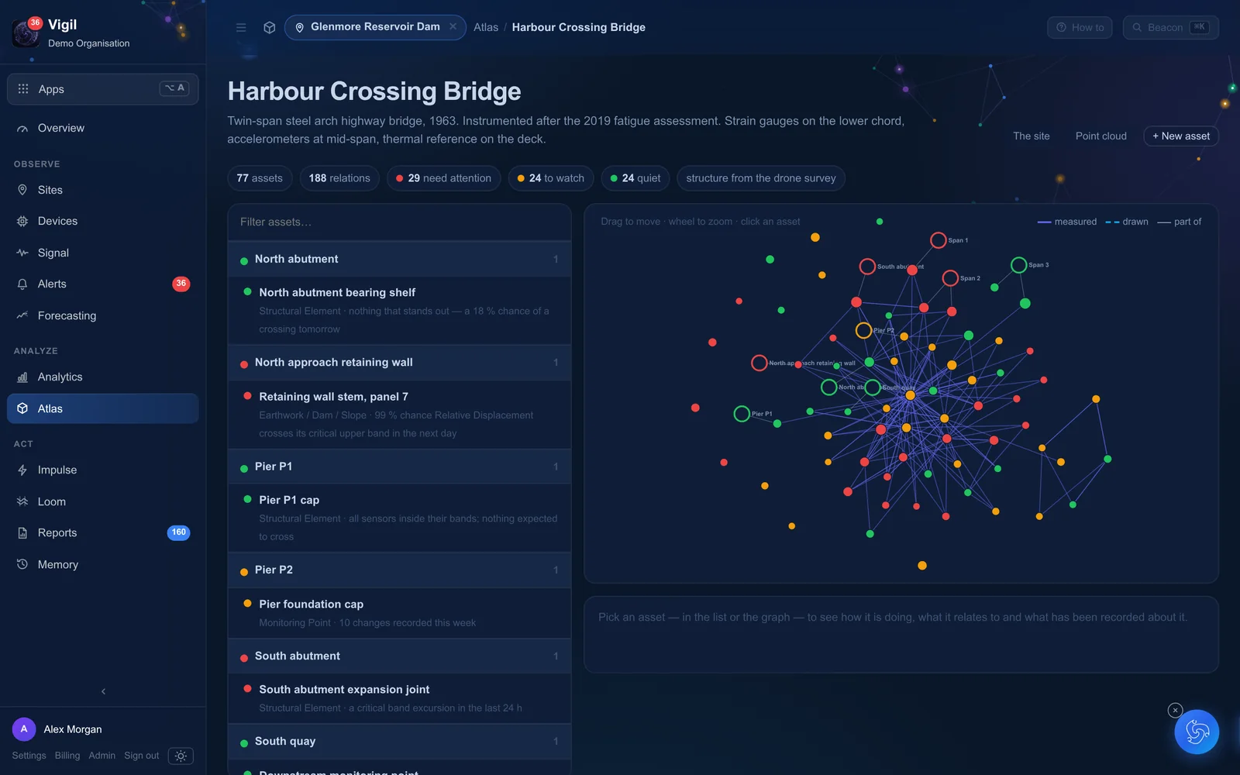Click the Filter assets input field

pyautogui.click(x=399, y=222)
